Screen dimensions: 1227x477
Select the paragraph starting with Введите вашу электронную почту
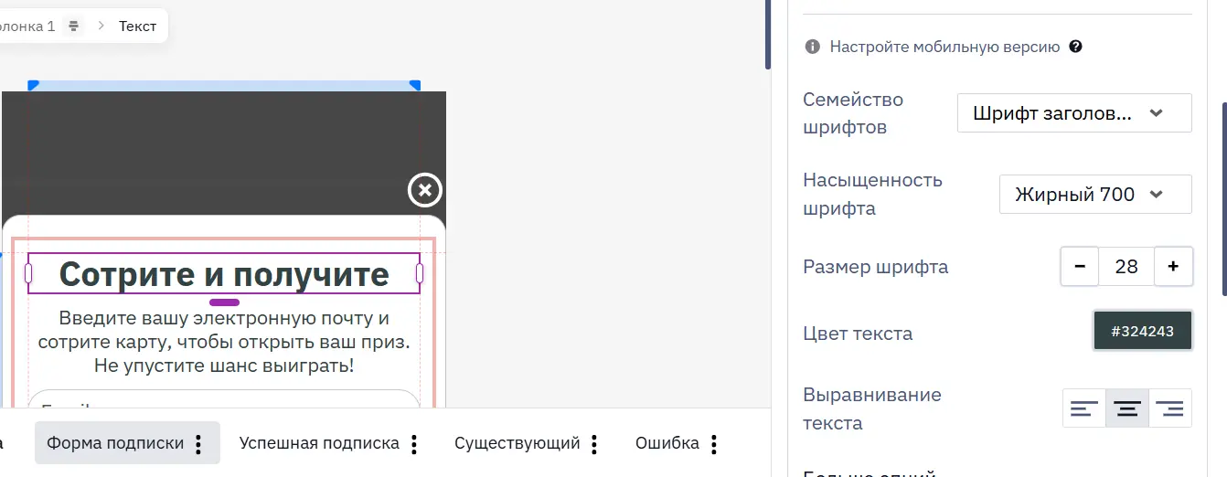point(224,342)
